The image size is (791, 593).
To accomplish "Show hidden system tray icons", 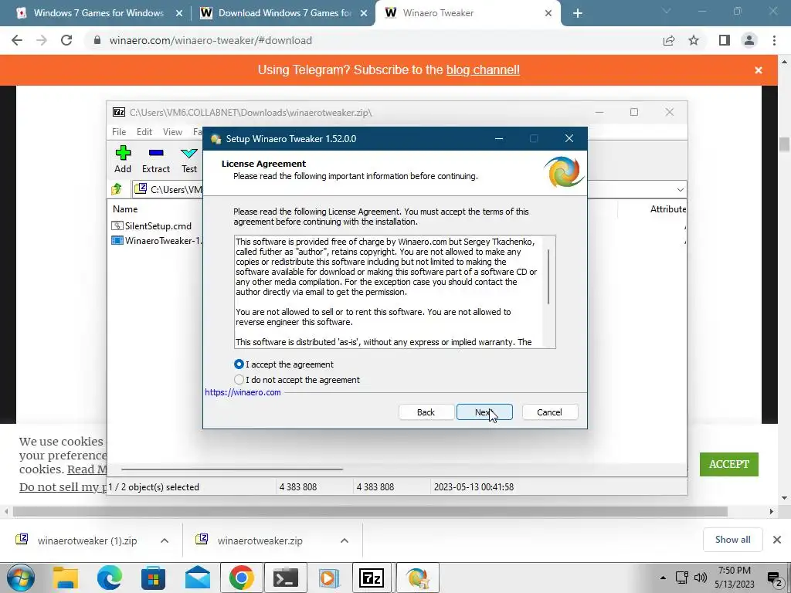I will 663,578.
